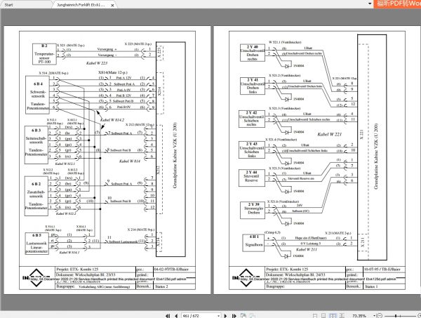Click the Kabel W 221 label
Image resolution: width=421 pixels, height=318 pixels.
[330, 134]
